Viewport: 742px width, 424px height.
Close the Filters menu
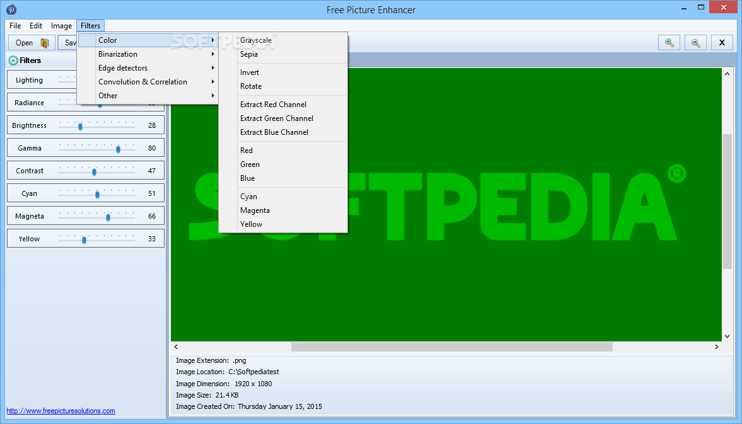90,26
